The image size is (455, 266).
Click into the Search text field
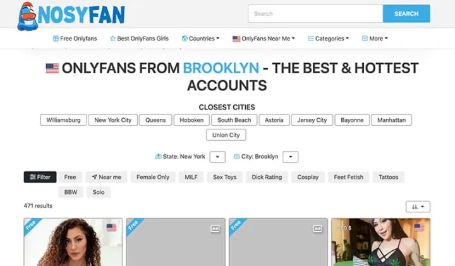tap(315, 14)
